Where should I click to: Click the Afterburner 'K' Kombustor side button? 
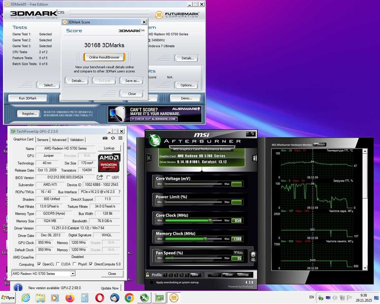[x=149, y=158]
